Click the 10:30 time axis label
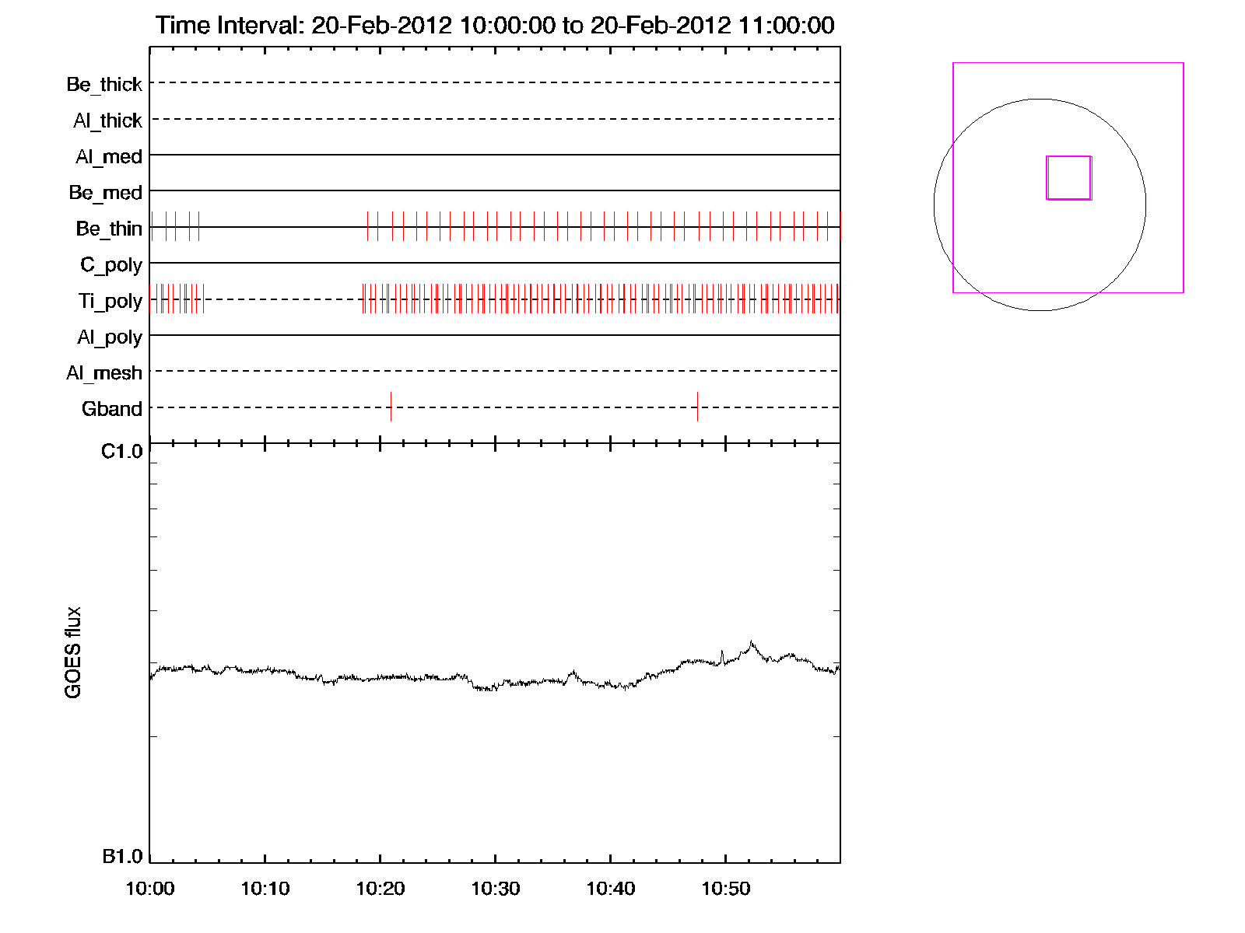The height and width of the screenshot is (933, 1245). [x=496, y=889]
